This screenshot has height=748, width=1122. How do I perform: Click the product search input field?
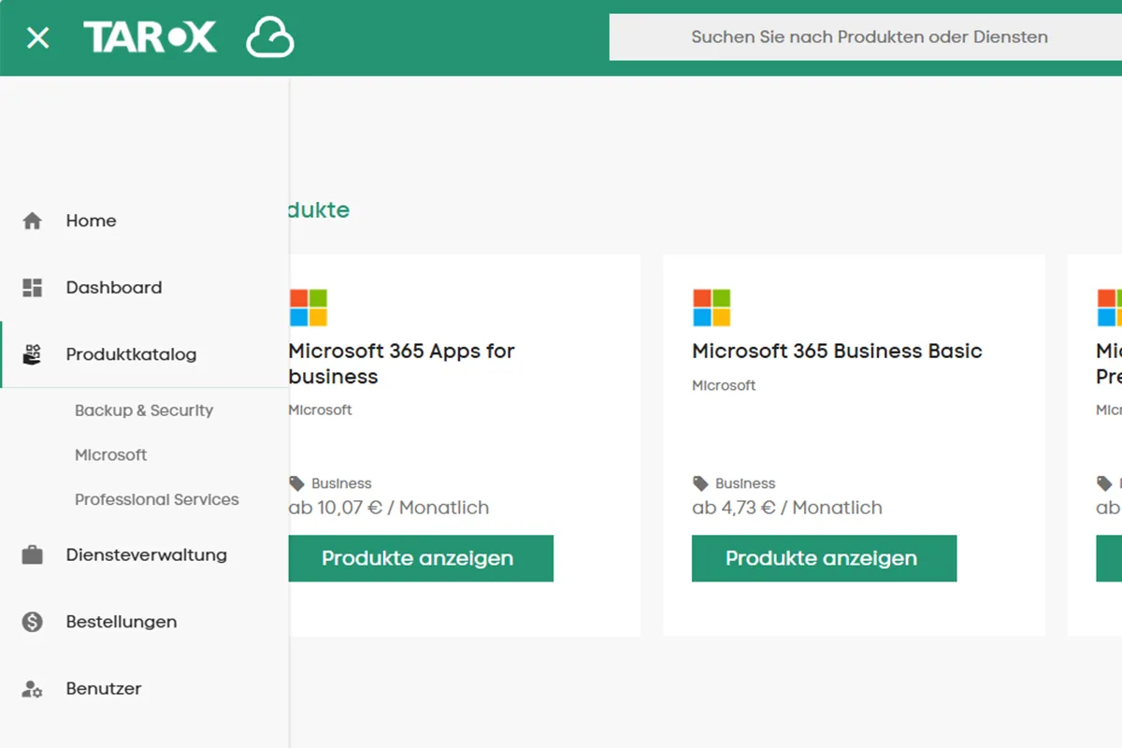point(868,37)
